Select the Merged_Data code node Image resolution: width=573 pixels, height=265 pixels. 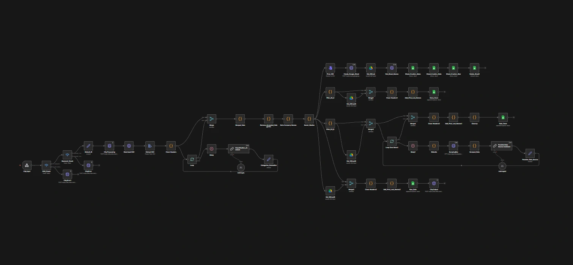(x=240, y=119)
